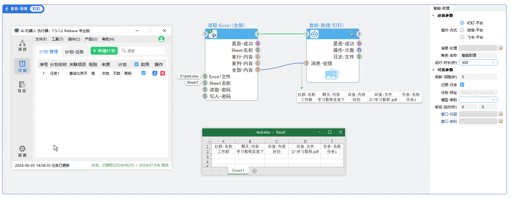Click the Excel add-sheet plus icon
The height and width of the screenshot is (198, 511).
coord(254,171)
